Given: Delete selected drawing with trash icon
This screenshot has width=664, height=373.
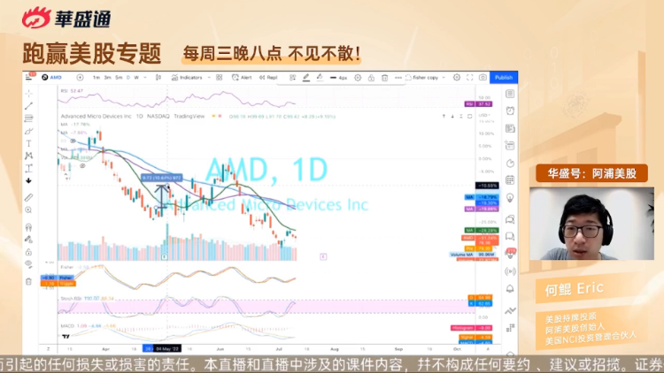Looking at the screenshot, I should (x=384, y=78).
